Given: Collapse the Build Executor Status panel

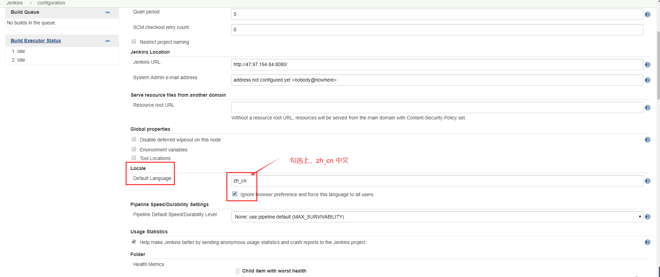Looking at the screenshot, I should click(108, 41).
